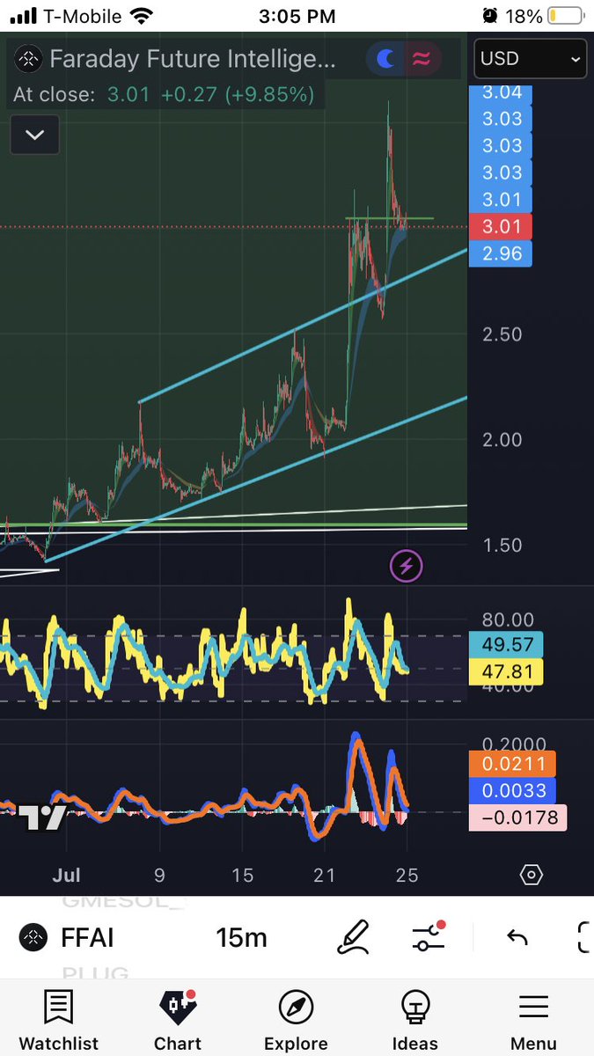Select the 47.81 RSI value label
Screen dimensions: 594x1056
coord(506,672)
